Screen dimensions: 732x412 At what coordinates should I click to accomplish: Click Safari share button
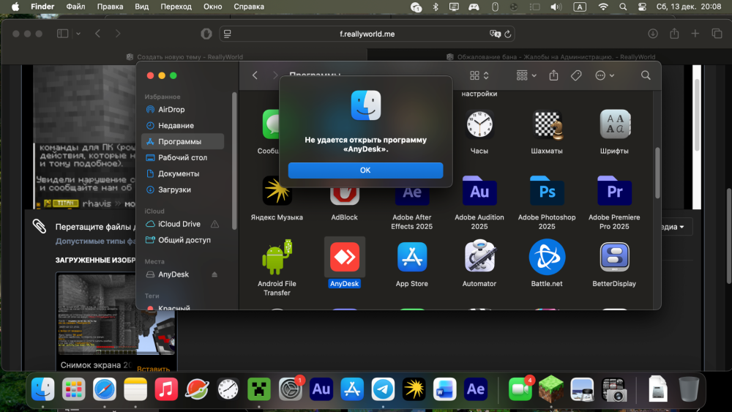click(674, 33)
